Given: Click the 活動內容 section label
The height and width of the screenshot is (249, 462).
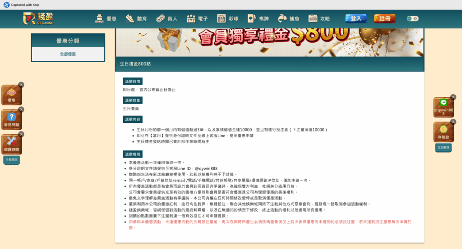Looking at the screenshot, I should 133,119.
